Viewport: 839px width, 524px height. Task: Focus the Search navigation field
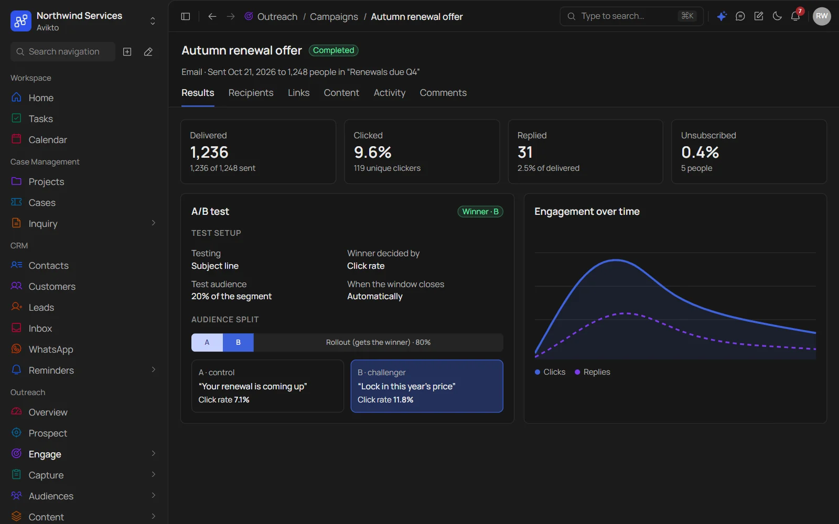pyautogui.click(x=63, y=52)
